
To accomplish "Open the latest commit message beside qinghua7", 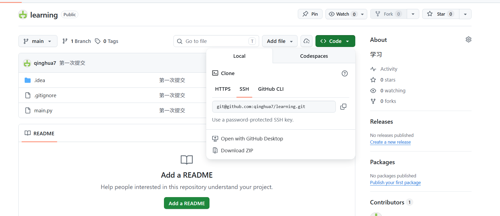I will pos(72,63).
